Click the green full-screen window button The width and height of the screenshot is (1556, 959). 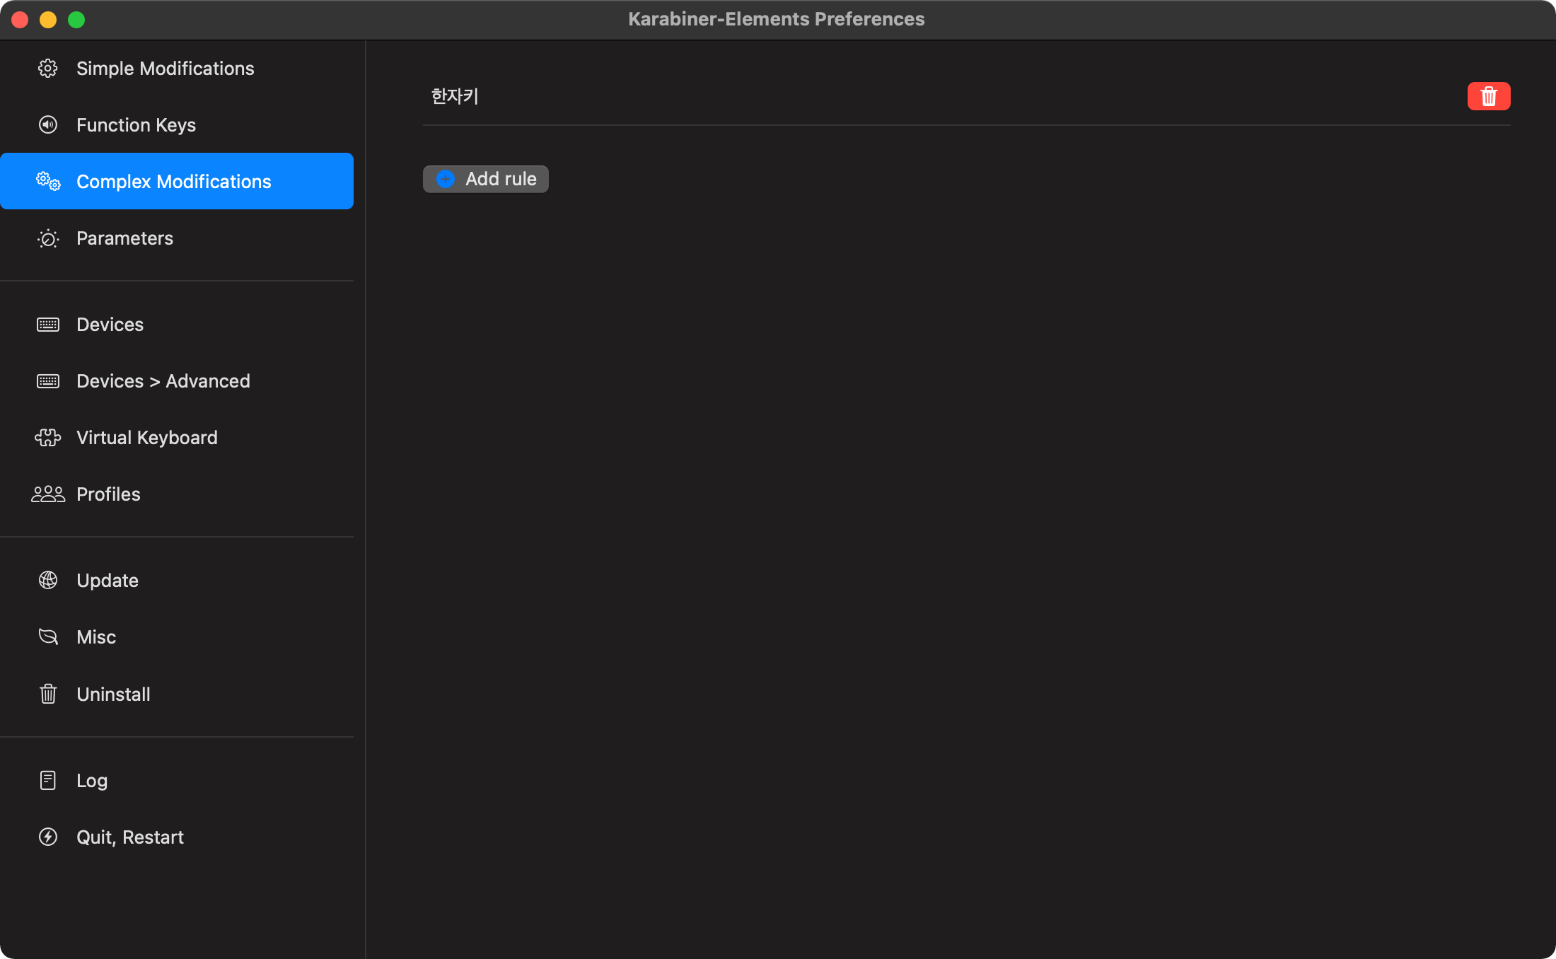76,20
